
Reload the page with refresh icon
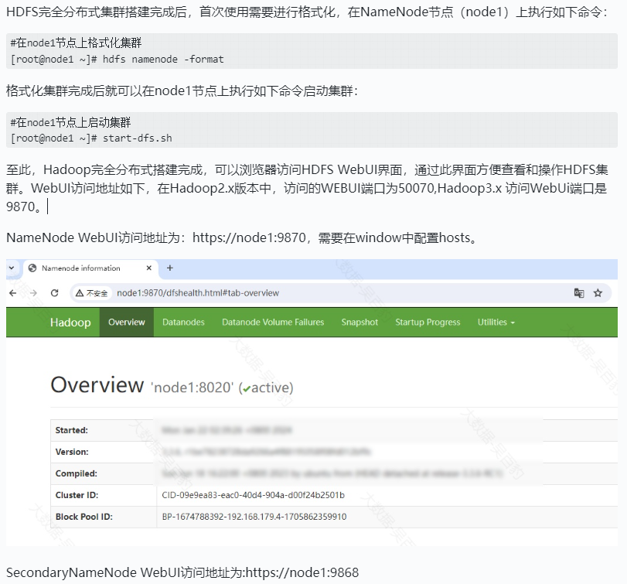[x=55, y=293]
